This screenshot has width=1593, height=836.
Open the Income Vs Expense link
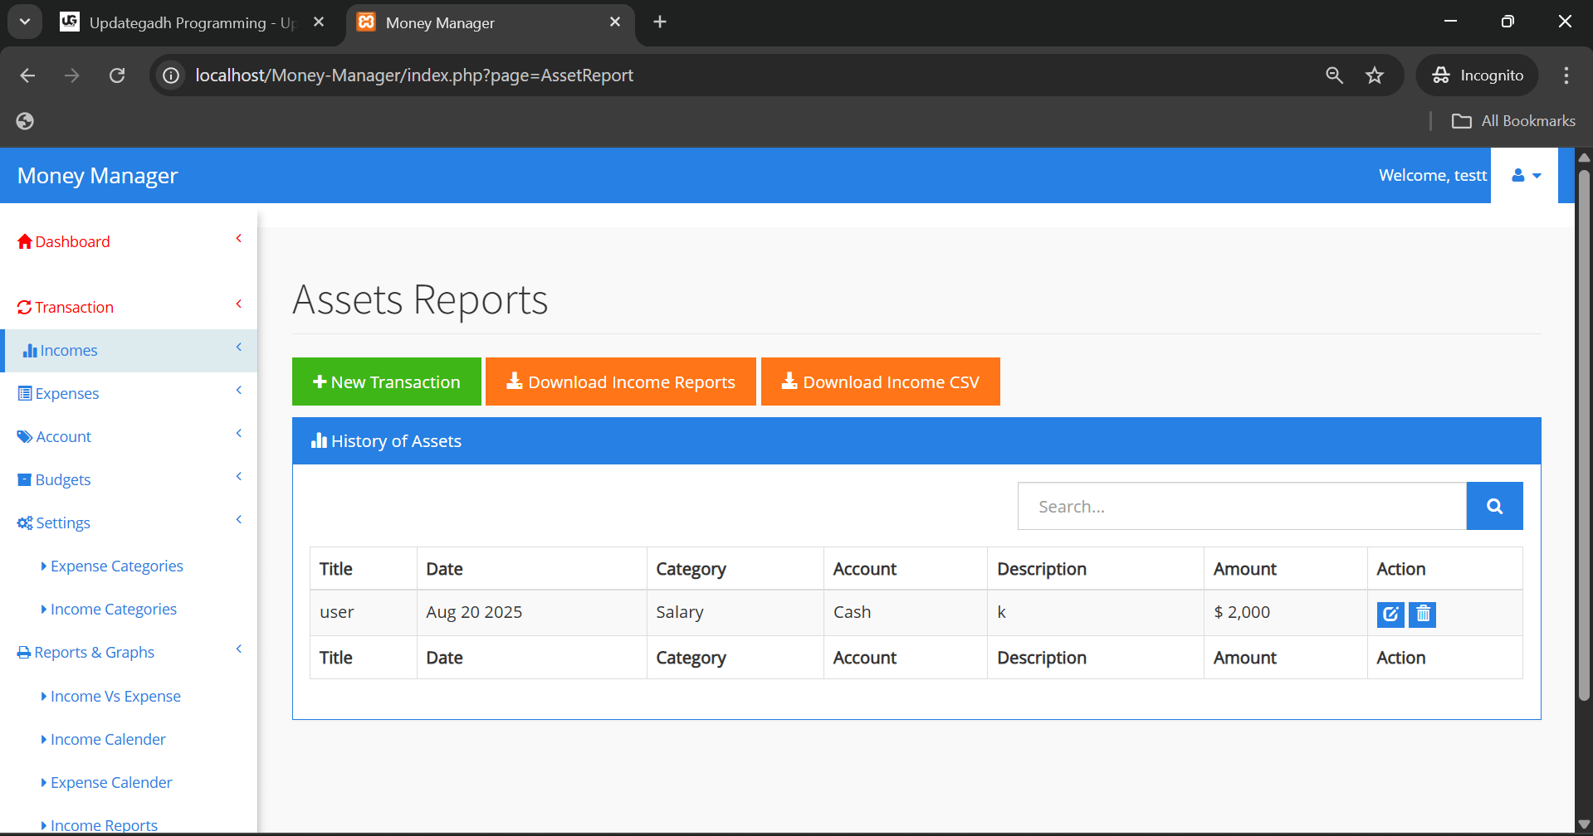point(115,696)
